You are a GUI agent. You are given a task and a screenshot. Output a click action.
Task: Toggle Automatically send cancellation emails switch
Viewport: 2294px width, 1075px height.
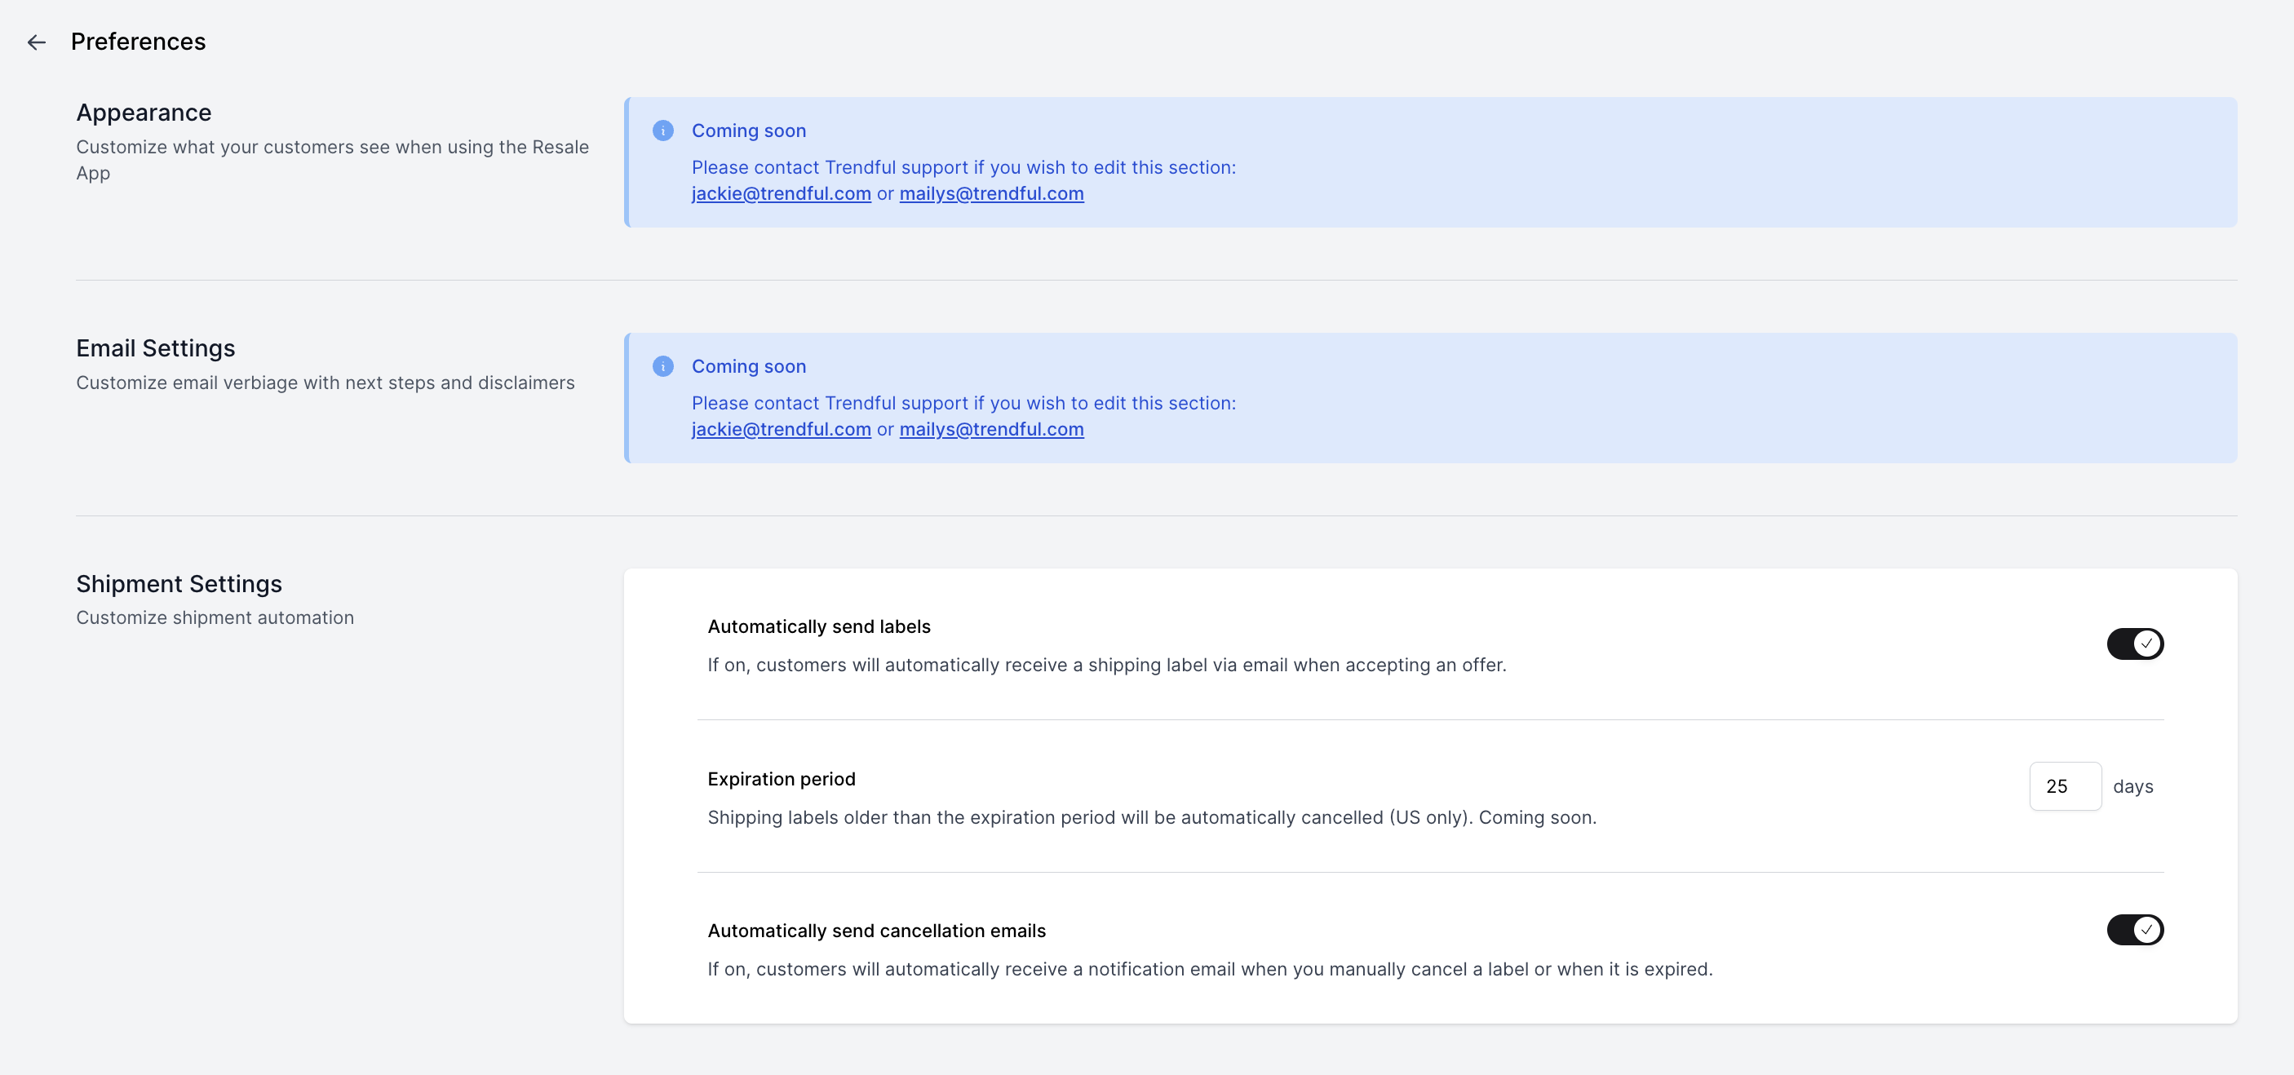click(2135, 930)
